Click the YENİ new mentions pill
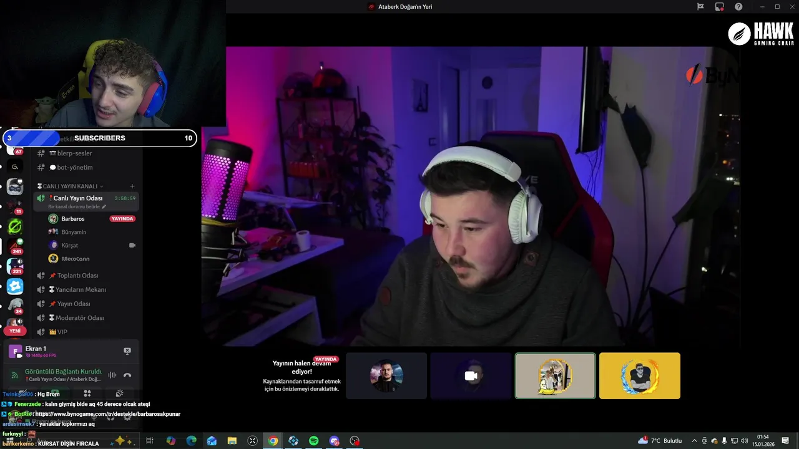Screen dimensions: 799x449 point(15,331)
